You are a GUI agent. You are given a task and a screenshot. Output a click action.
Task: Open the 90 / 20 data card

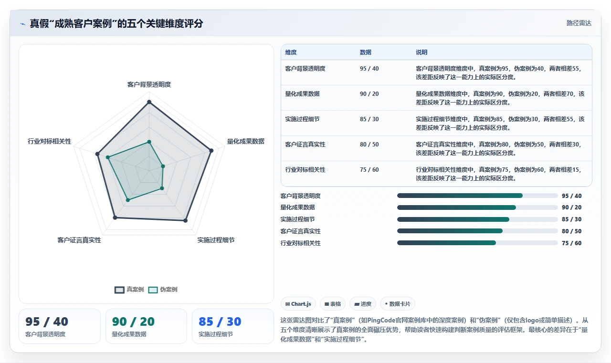pos(146,326)
